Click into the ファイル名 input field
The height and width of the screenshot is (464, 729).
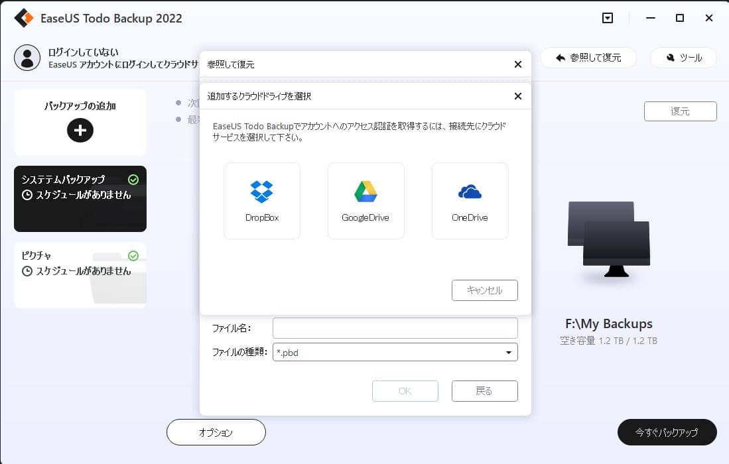coord(395,328)
